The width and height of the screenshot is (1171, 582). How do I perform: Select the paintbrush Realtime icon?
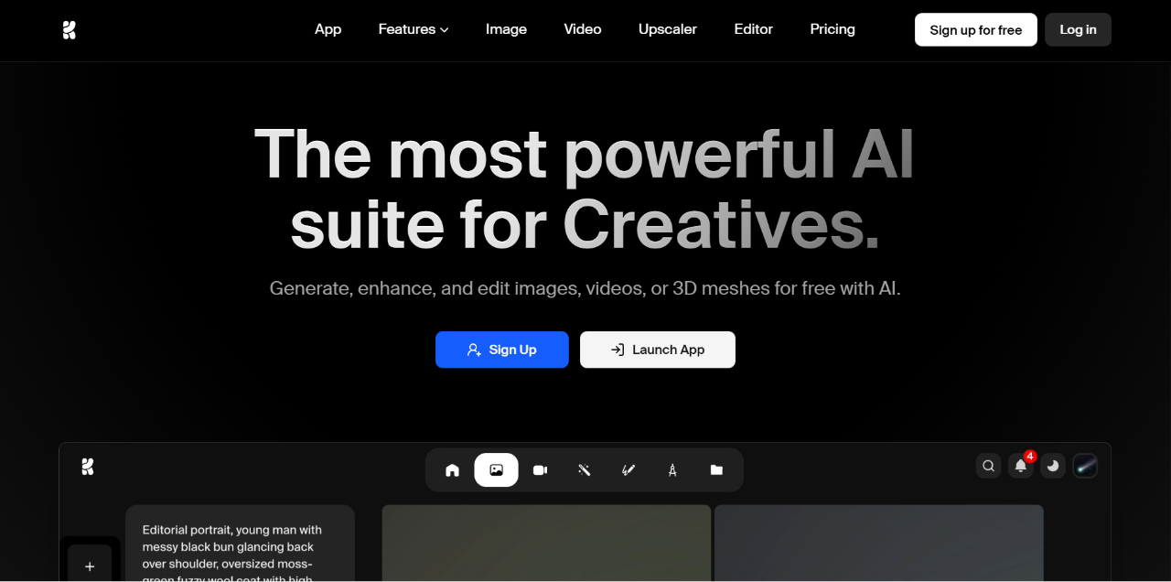pos(628,470)
